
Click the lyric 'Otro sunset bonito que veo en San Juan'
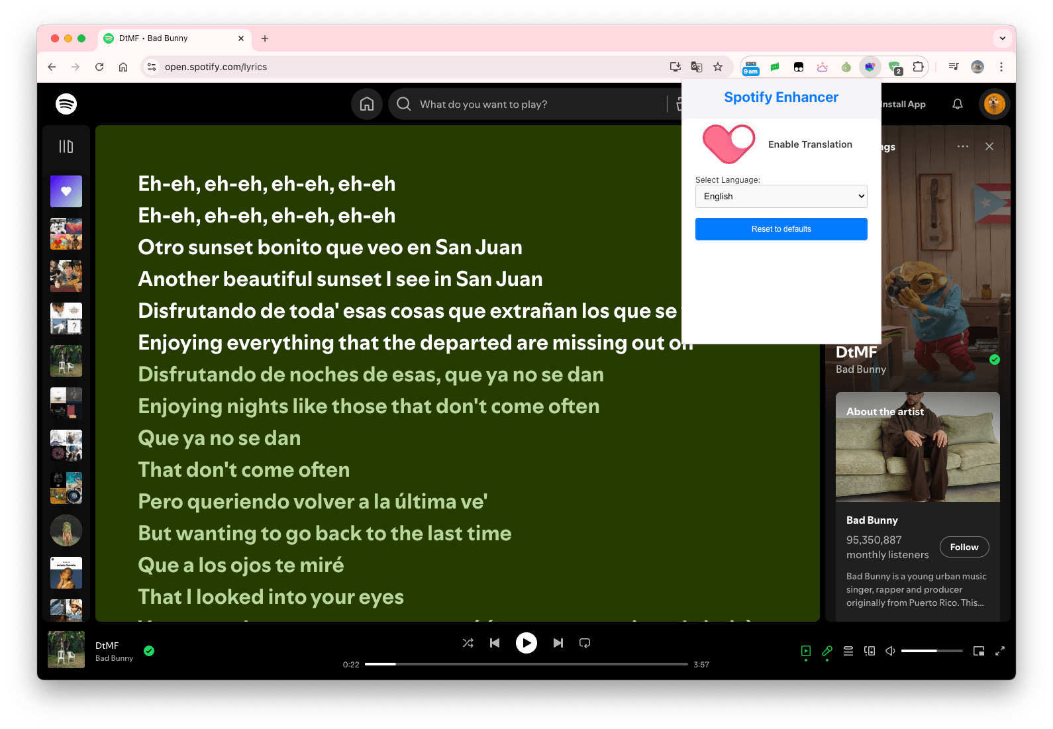pos(330,247)
